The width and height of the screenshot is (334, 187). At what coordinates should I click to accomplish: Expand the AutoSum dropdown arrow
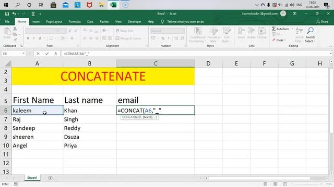tap(292, 29)
